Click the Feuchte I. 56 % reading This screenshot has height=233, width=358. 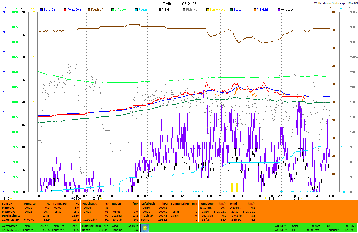coord(36,230)
